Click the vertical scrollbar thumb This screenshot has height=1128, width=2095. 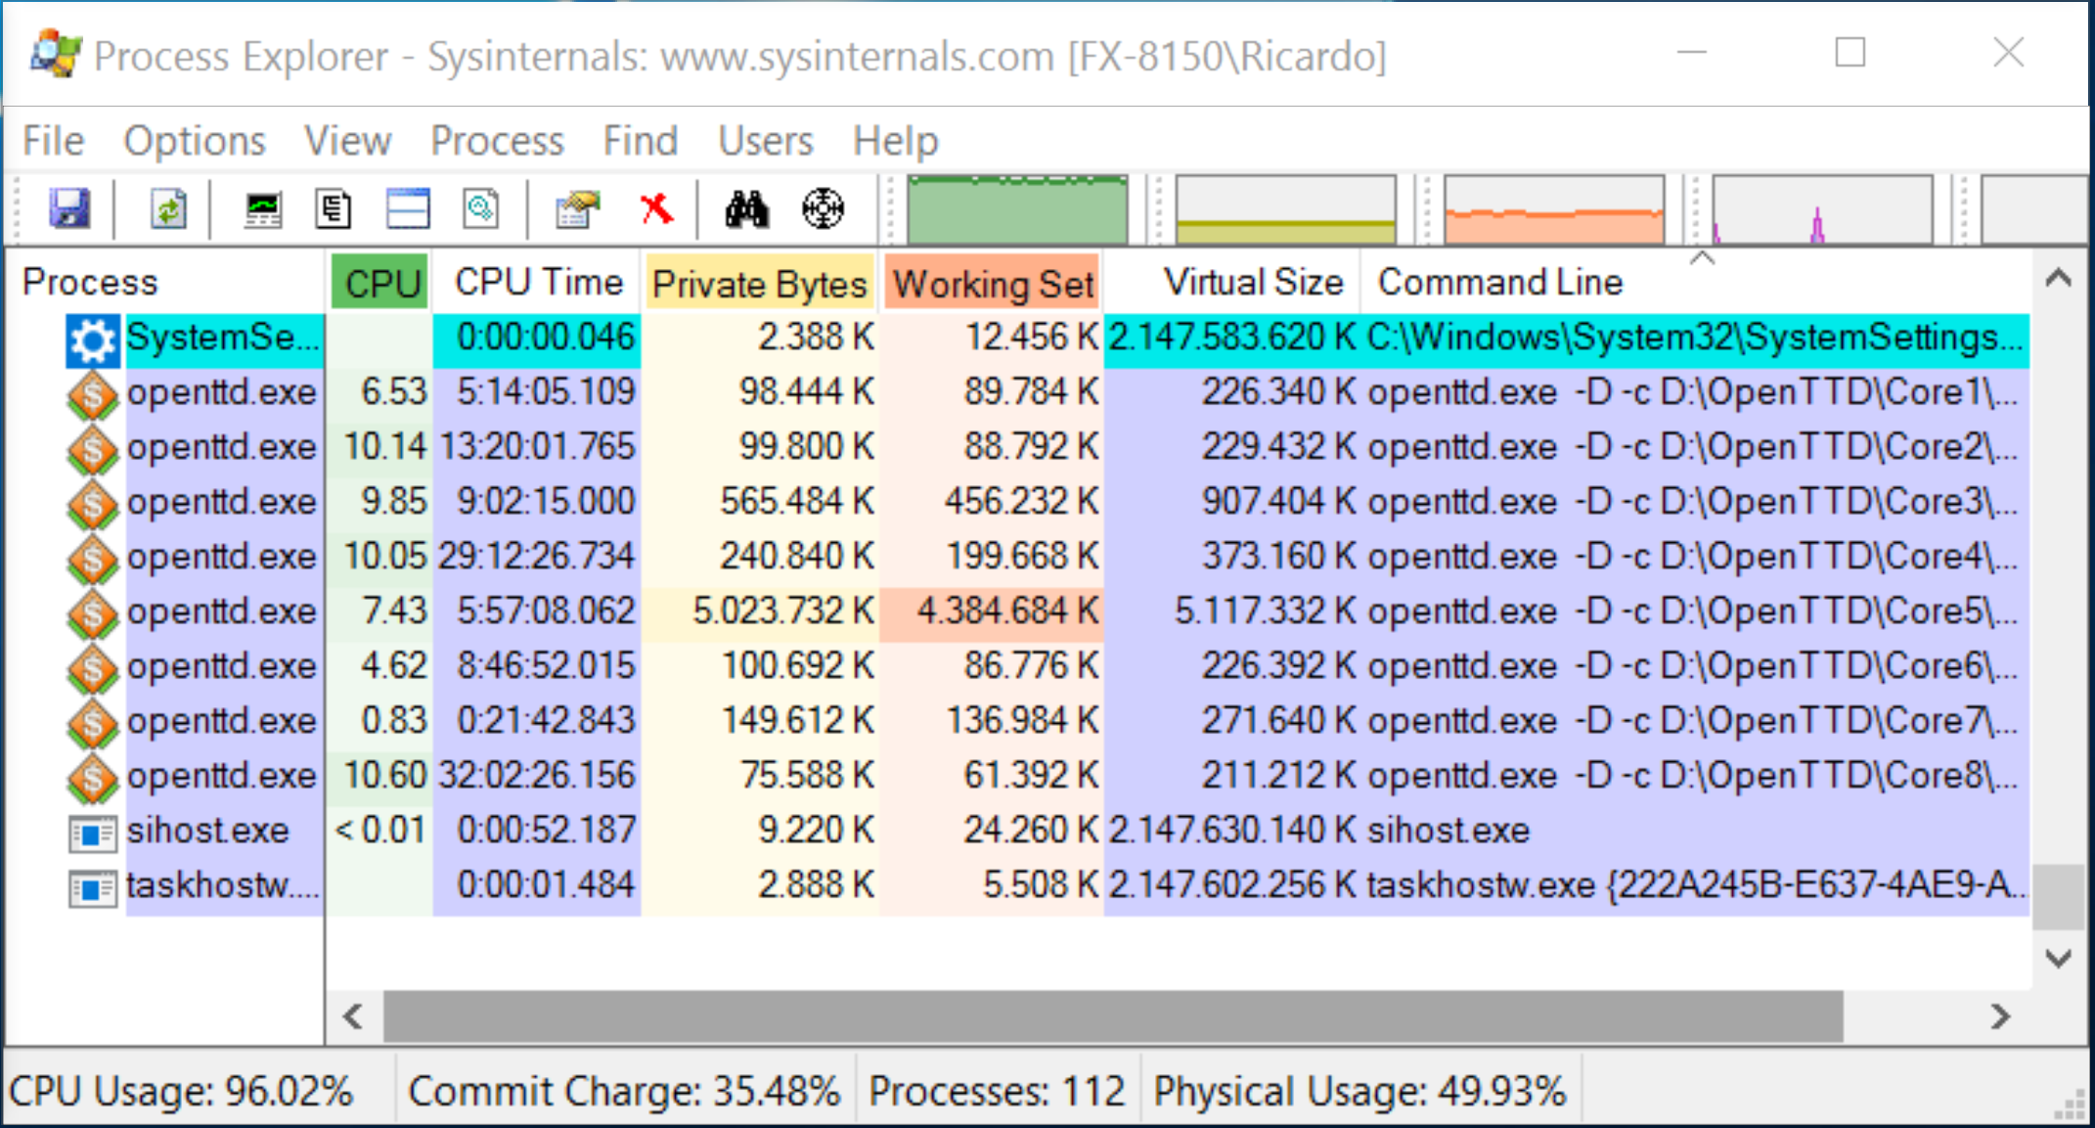point(2058,896)
